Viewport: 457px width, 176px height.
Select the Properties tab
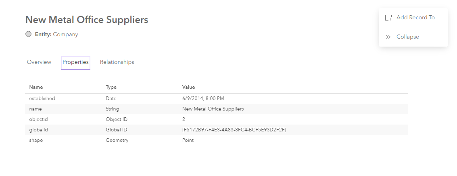75,62
